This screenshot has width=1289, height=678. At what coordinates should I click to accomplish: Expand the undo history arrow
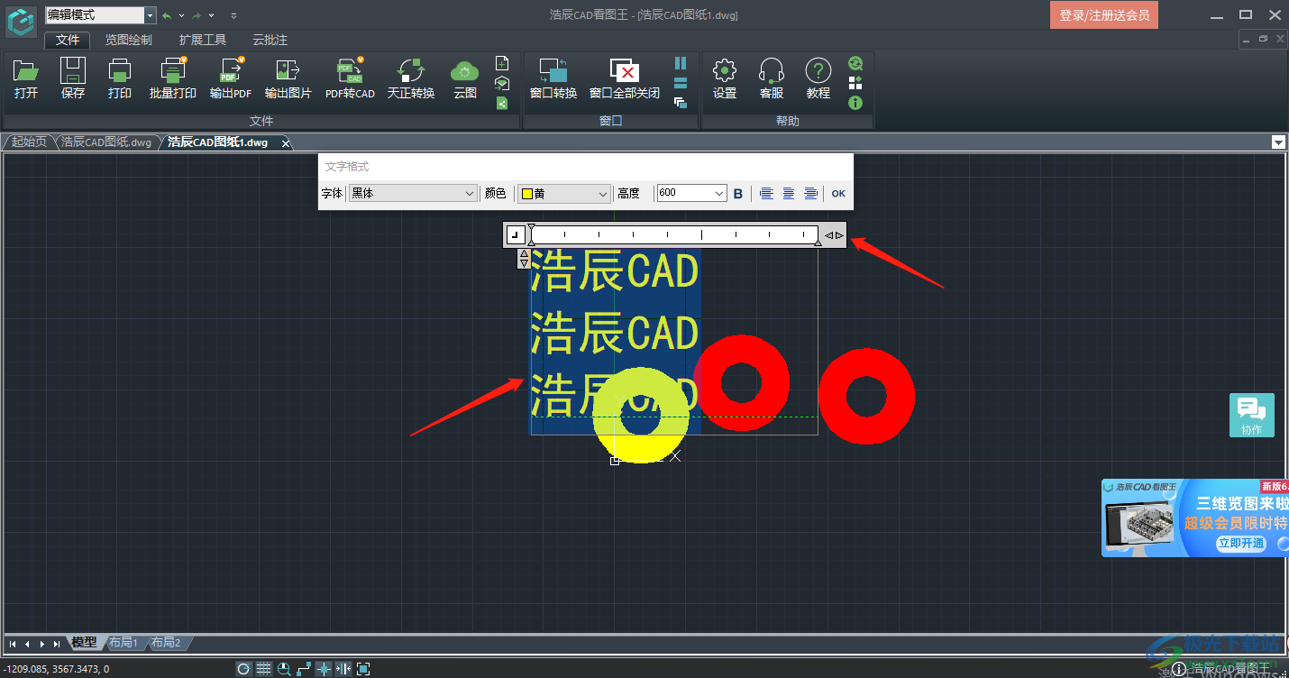point(181,15)
